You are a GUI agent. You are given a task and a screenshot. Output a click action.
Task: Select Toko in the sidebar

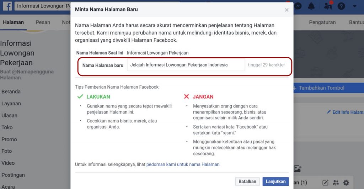click(x=7, y=127)
